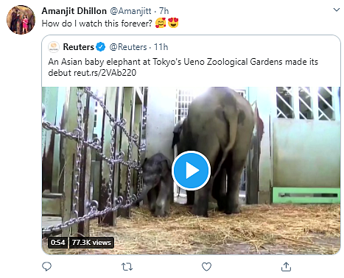The height and width of the screenshot is (278, 344).
Task: Play the baby elephant video
Action: [191, 171]
